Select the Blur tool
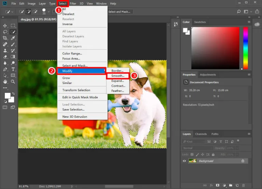The image size is (262, 189). 5,63
